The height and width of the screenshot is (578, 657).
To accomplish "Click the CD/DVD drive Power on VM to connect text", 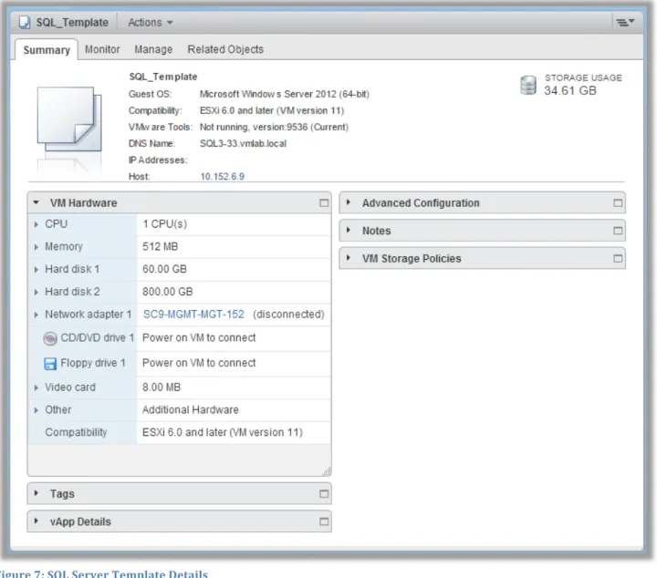I will click(199, 337).
